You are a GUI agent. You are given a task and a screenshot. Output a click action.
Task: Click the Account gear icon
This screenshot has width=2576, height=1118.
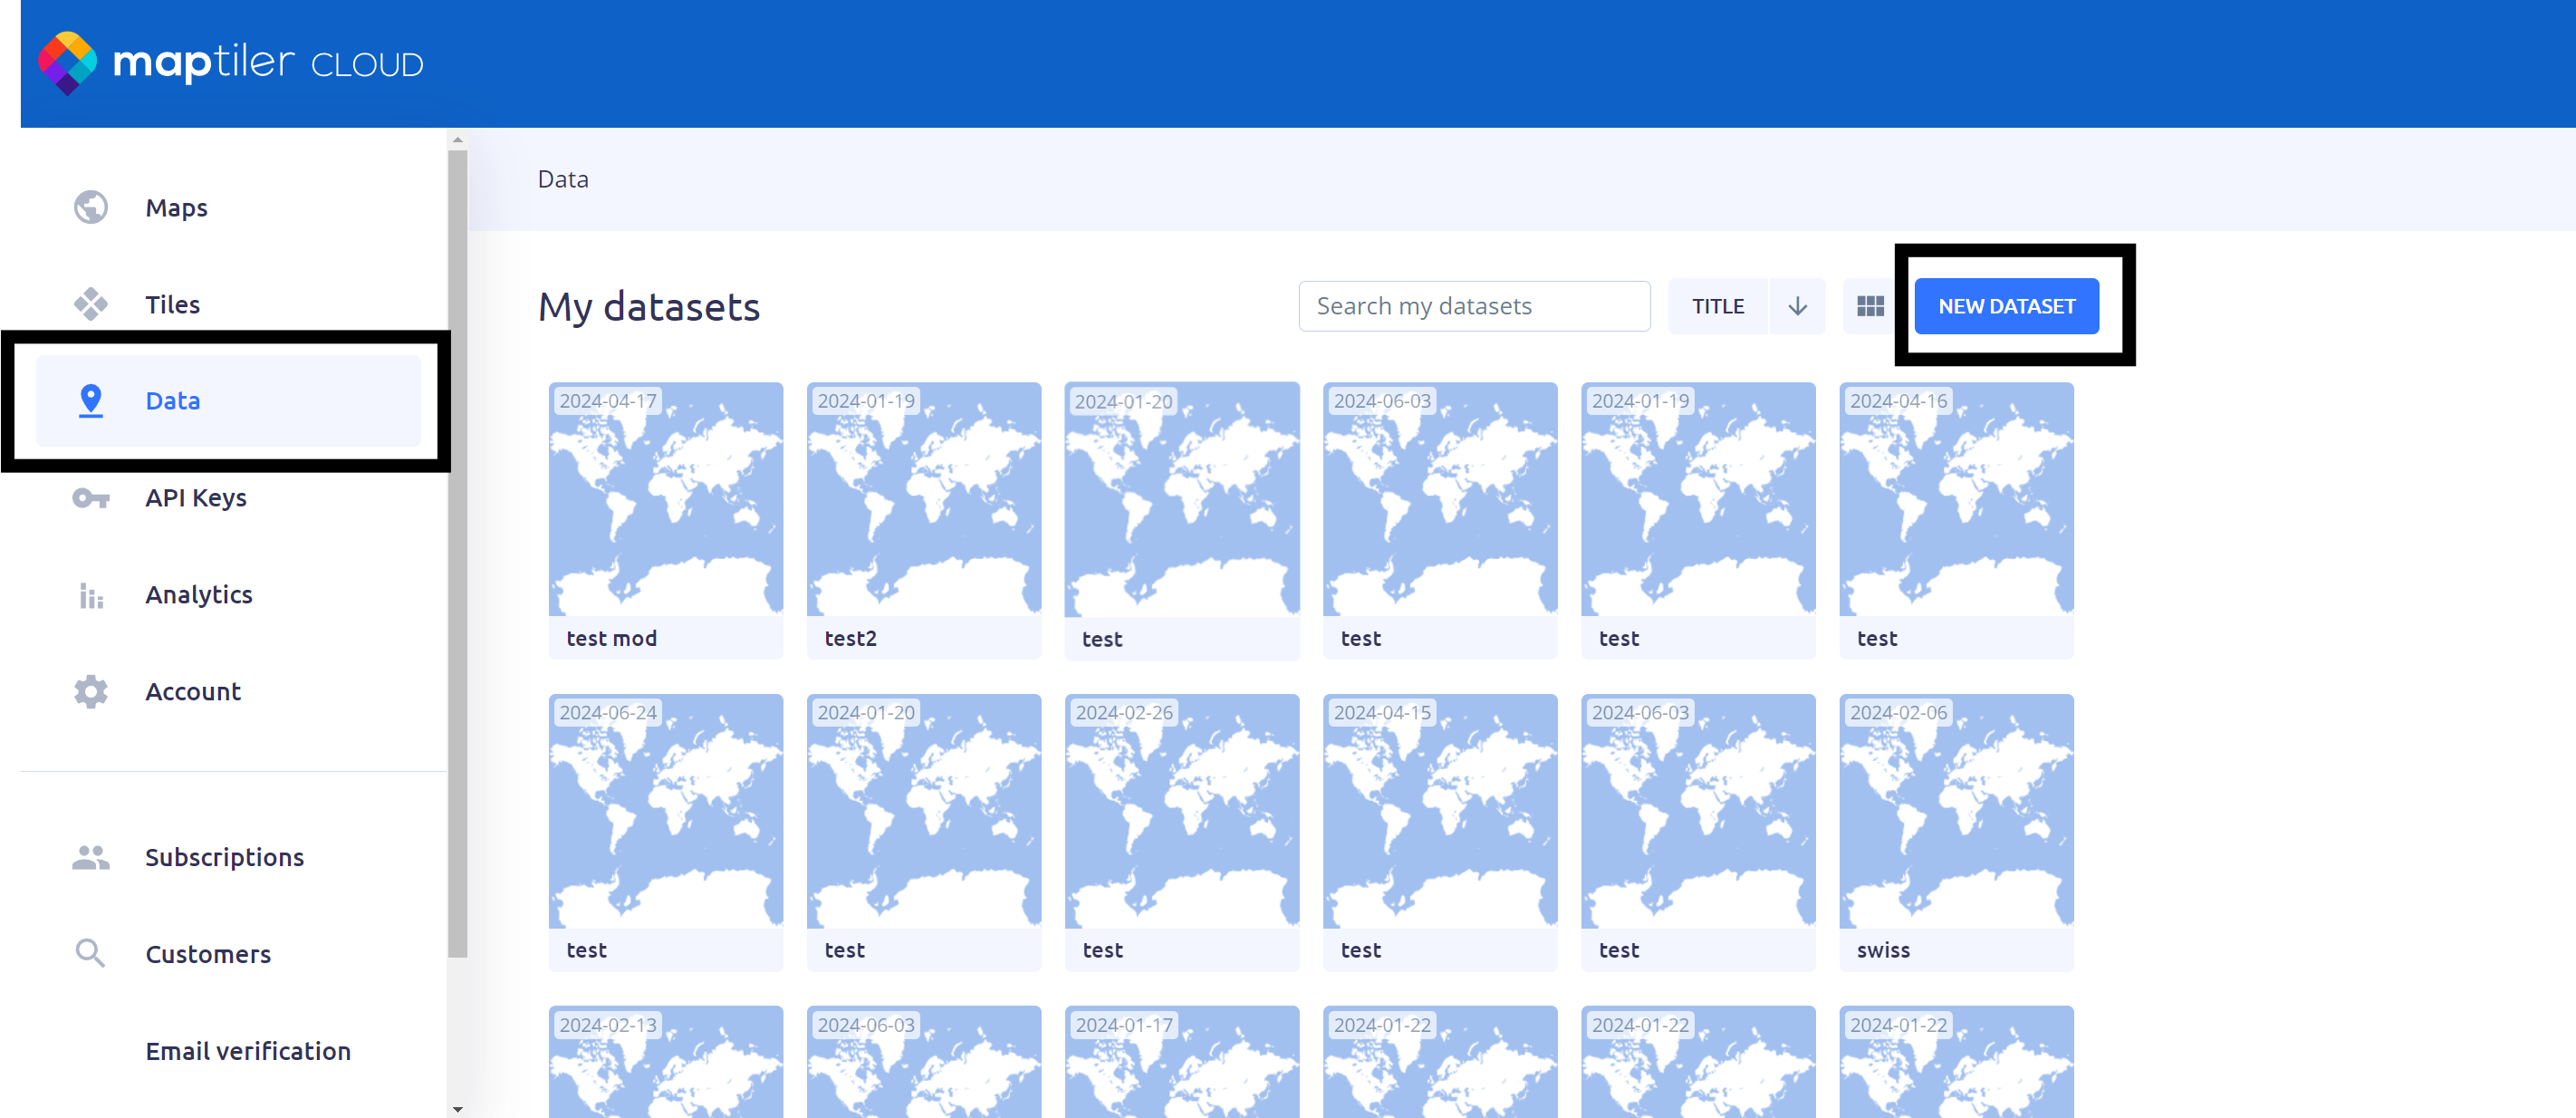click(x=91, y=692)
